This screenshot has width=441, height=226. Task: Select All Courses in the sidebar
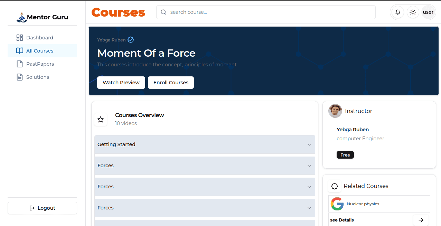point(42,51)
